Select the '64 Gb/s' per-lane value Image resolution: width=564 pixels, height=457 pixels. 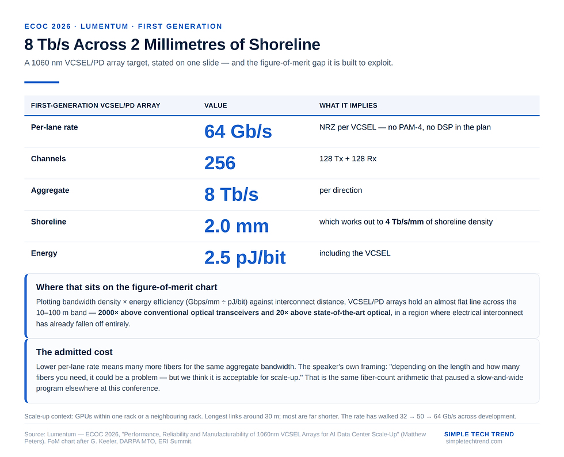[238, 131]
